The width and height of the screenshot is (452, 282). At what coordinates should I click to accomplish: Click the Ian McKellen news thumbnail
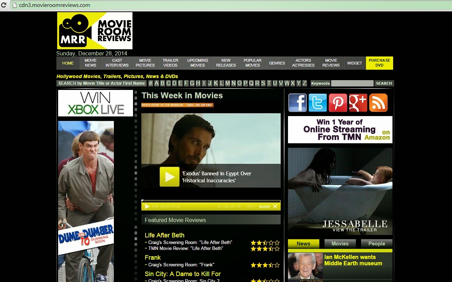click(x=305, y=266)
